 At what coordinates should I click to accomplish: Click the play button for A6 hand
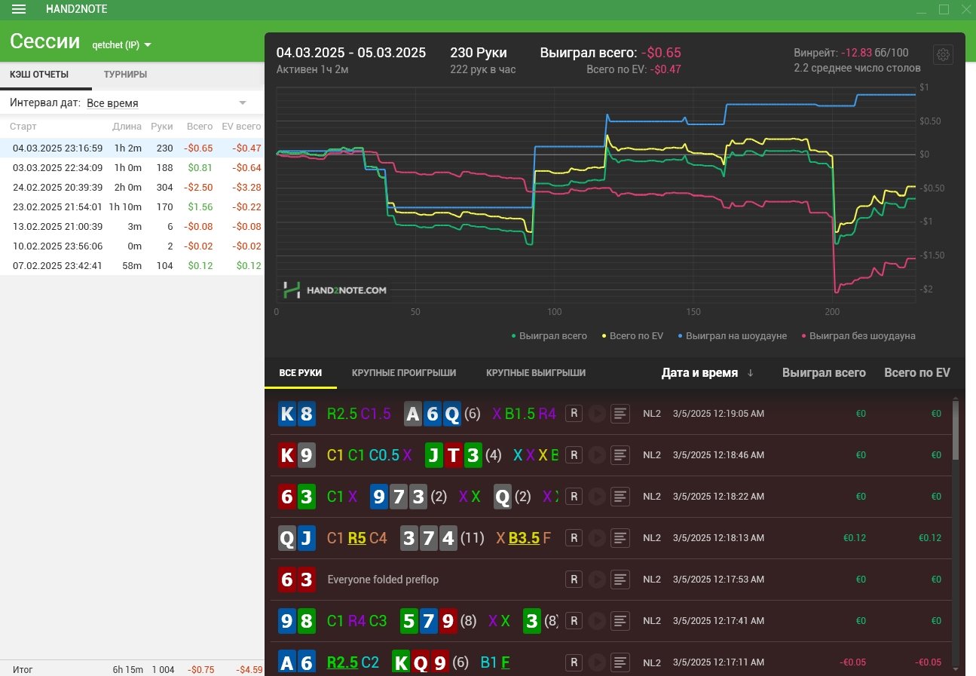[597, 662]
